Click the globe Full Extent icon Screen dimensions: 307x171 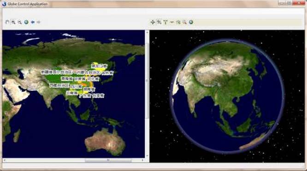[191, 22]
